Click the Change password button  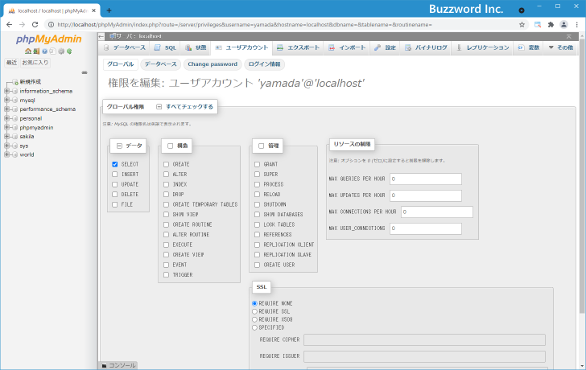coord(213,64)
